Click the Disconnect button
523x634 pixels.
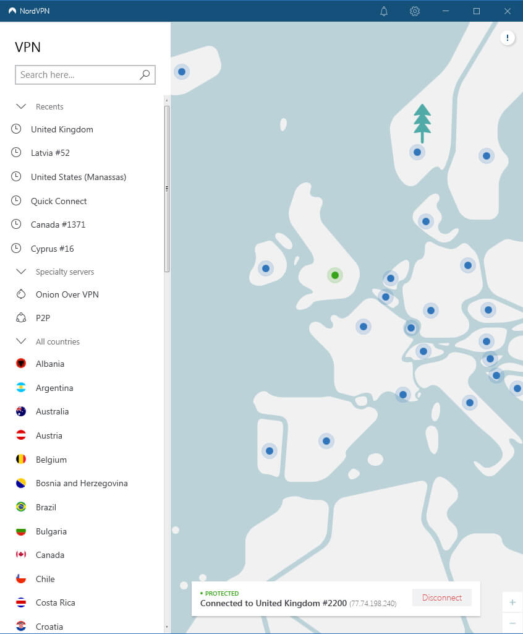coord(442,598)
